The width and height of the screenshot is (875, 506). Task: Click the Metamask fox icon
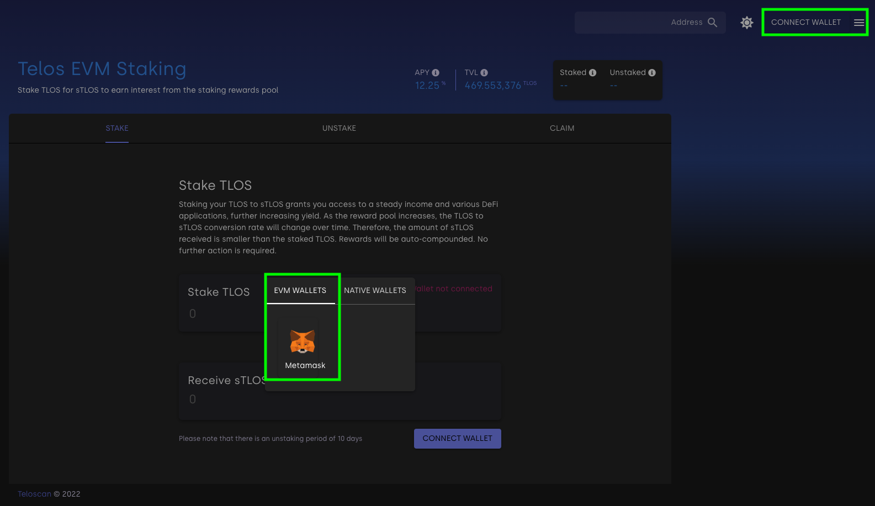303,342
